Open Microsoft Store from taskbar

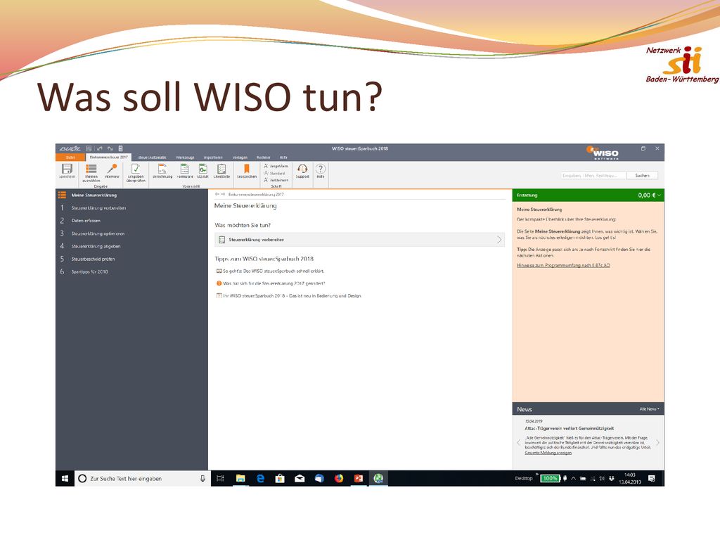click(x=280, y=478)
